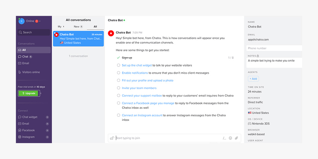
Task: Open the Chatra Bot conversation in list
Action: (78, 38)
